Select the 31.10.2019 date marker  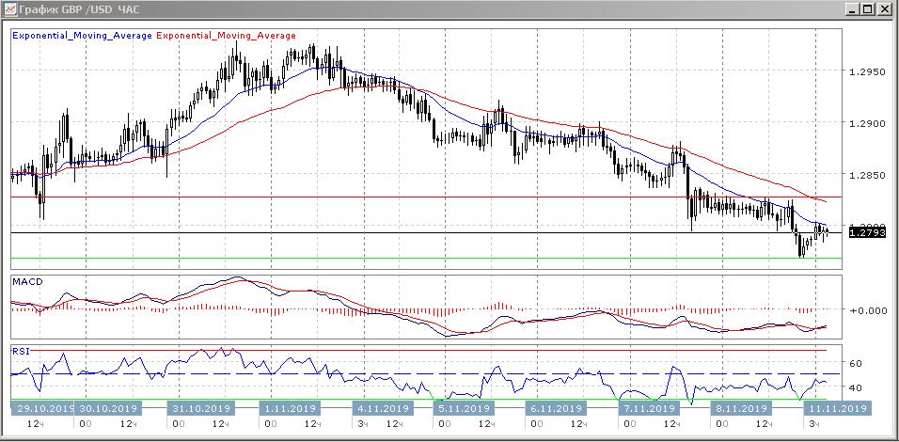(x=200, y=409)
